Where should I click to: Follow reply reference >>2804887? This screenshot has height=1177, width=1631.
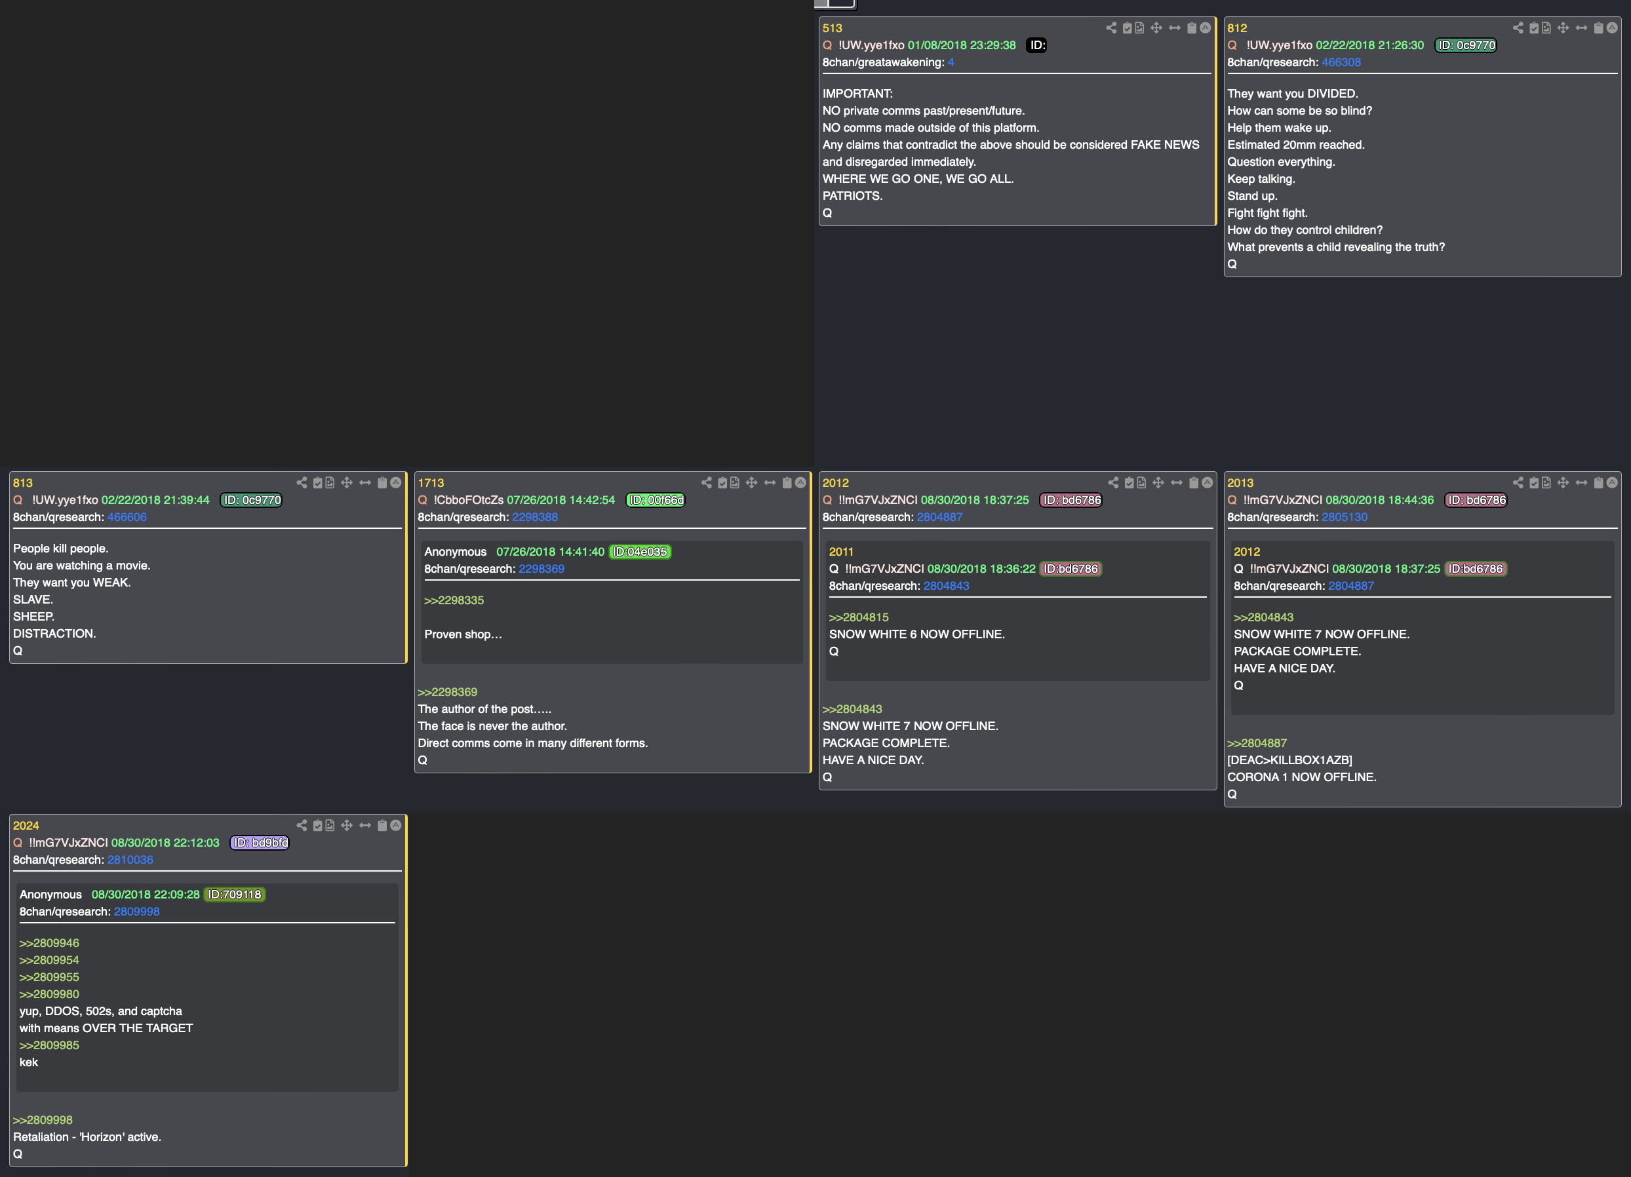[x=1256, y=743]
